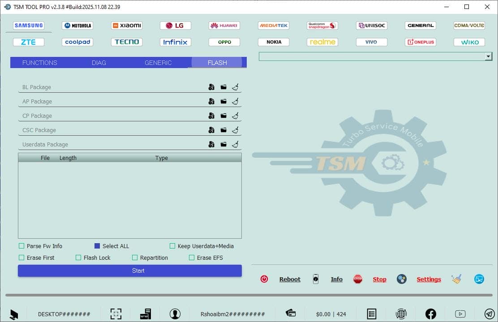This screenshot has width=498, height=322.
Task: Click the YouTube icon in the bottom bar
Action: pos(460,313)
